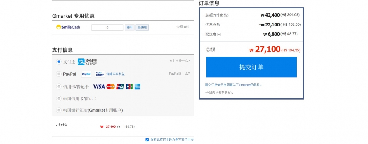The height and width of the screenshot is (144, 368).
Task: Select the 支付宝 payment radio button
Action: 59,62
